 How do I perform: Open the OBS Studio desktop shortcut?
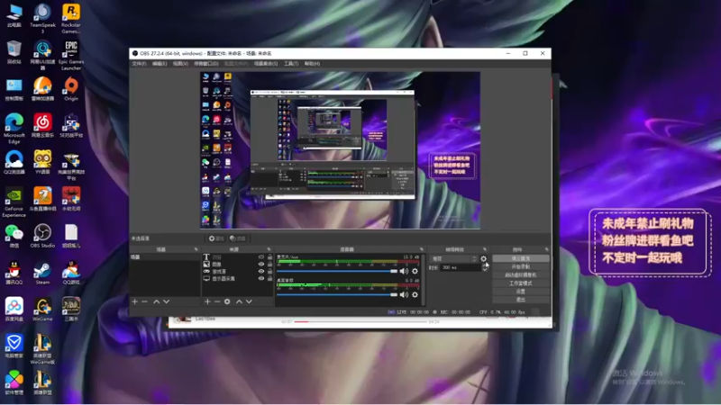click(x=42, y=236)
